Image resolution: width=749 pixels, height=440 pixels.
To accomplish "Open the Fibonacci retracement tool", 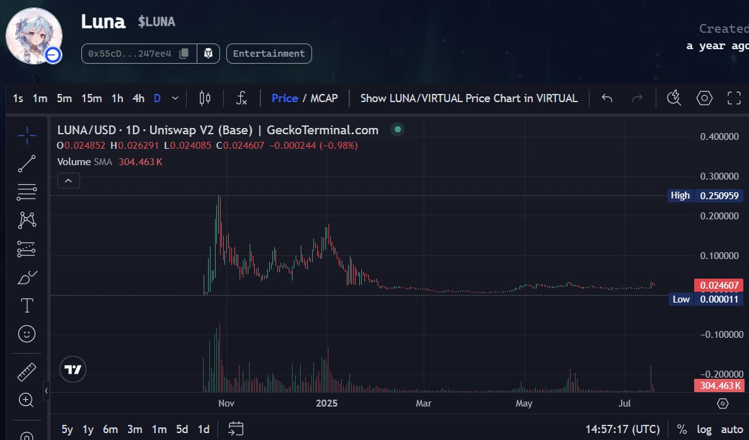I will (26, 192).
